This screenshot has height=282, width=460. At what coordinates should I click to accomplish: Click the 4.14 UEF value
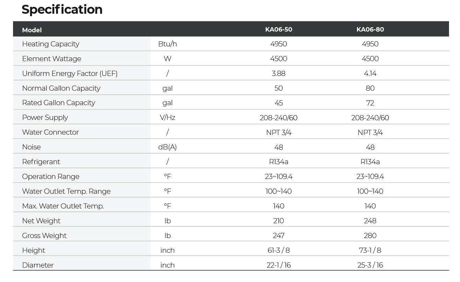click(370, 74)
